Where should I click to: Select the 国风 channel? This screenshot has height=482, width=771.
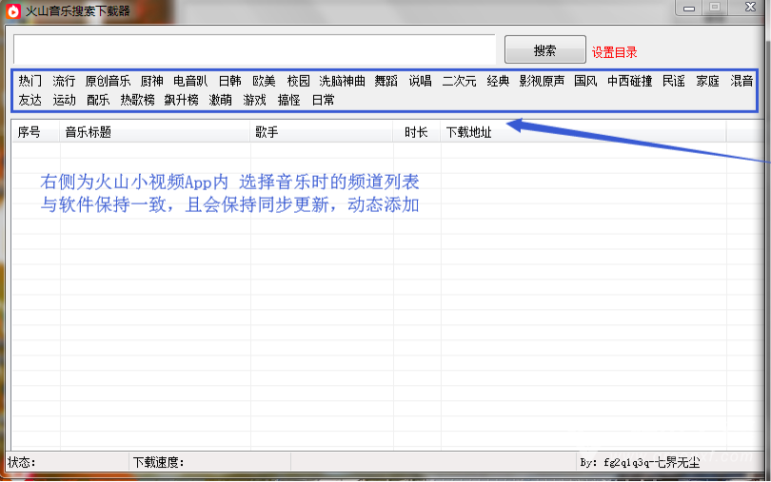coord(585,81)
